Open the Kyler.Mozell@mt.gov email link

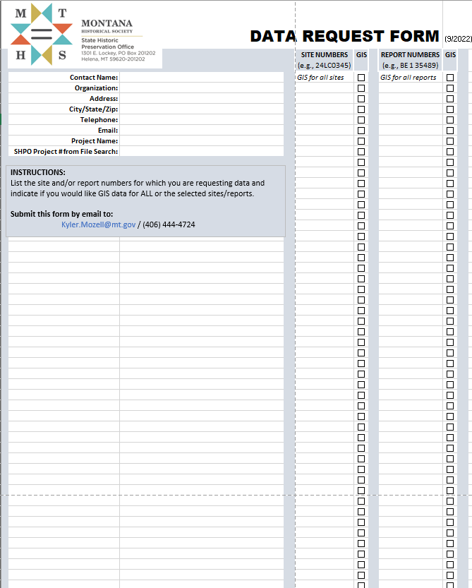pyautogui.click(x=99, y=224)
